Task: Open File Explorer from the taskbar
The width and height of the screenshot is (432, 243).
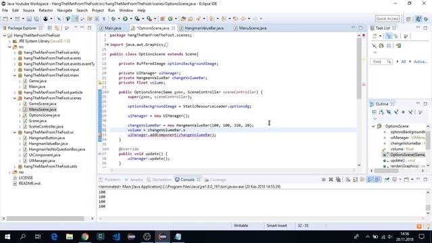Action: click(70, 237)
